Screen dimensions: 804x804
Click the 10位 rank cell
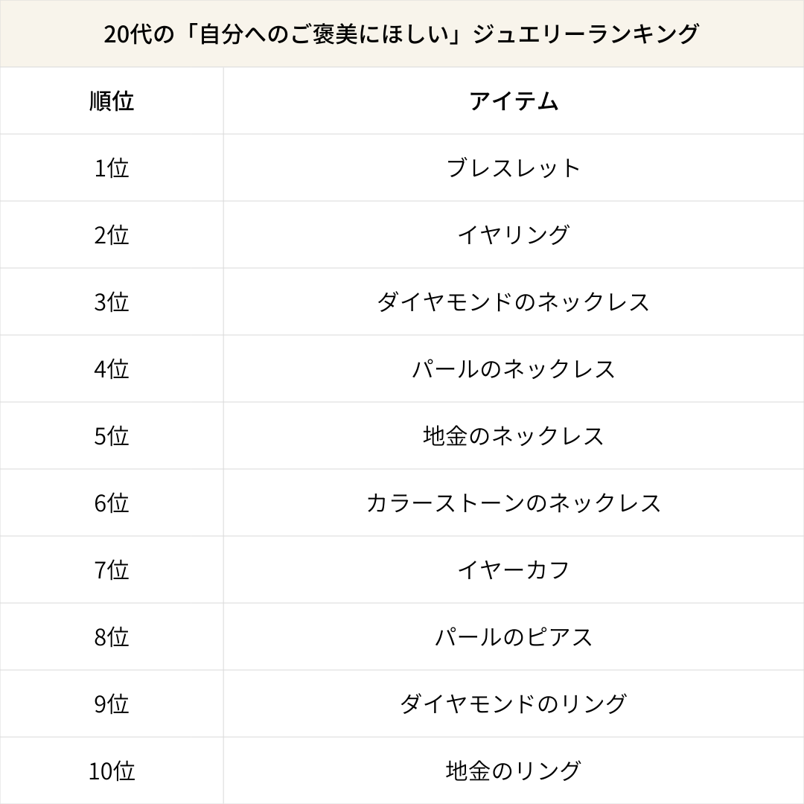coord(112,771)
